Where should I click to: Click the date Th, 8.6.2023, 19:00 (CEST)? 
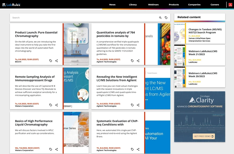108,148
